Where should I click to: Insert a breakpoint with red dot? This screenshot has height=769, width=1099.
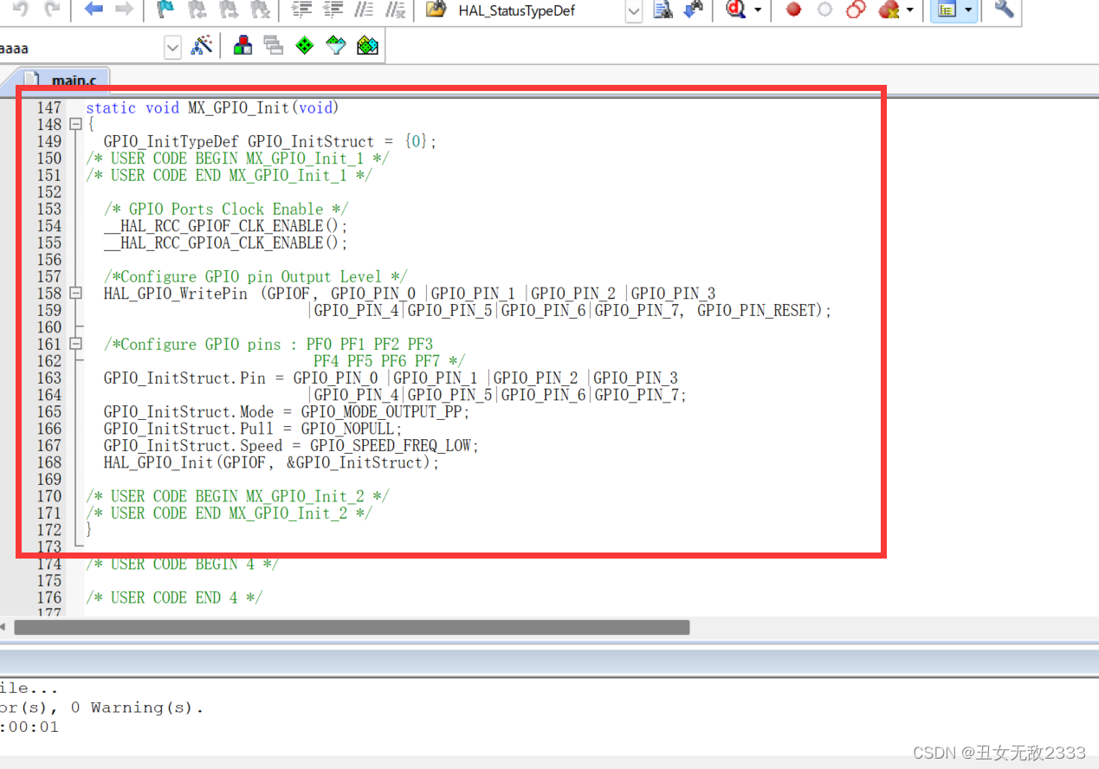(x=793, y=10)
